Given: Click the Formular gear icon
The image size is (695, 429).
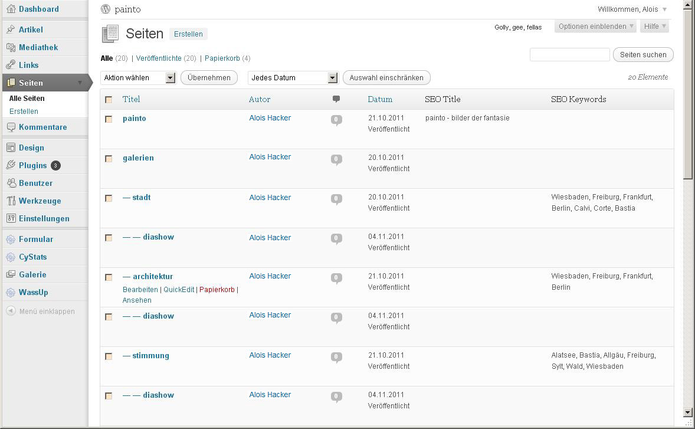Looking at the screenshot, I should 11,240.
